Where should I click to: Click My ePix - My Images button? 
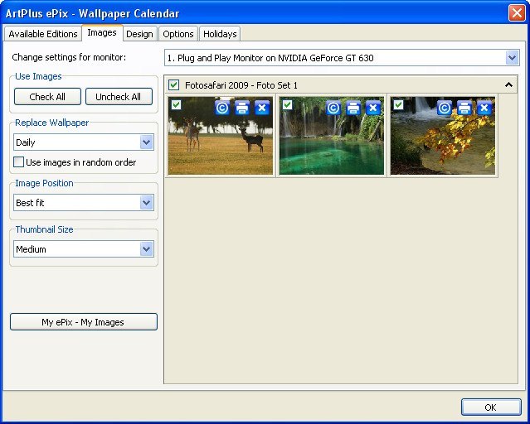pyautogui.click(x=83, y=322)
